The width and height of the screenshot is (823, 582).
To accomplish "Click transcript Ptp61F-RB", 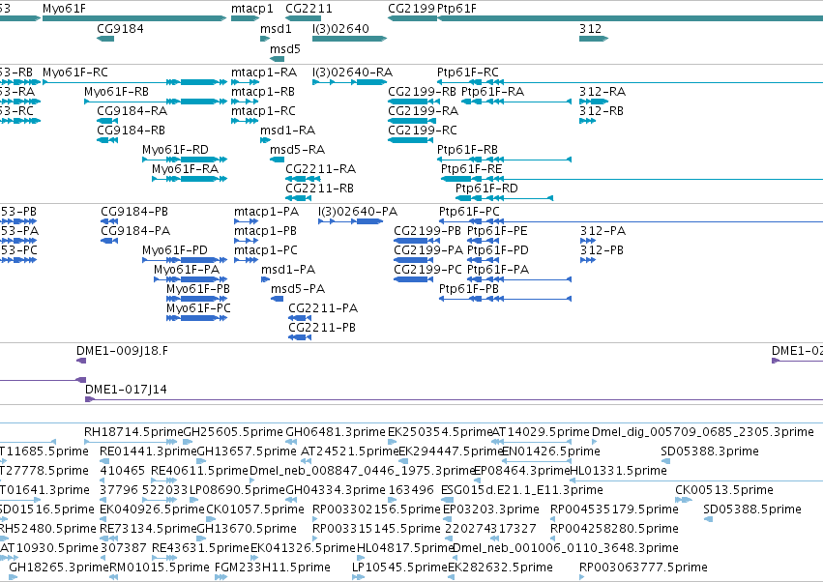I will point(505,160).
